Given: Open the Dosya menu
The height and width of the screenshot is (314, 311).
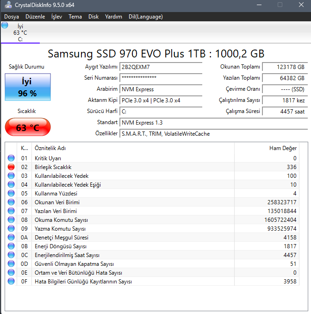Looking at the screenshot, I should 12,17.
